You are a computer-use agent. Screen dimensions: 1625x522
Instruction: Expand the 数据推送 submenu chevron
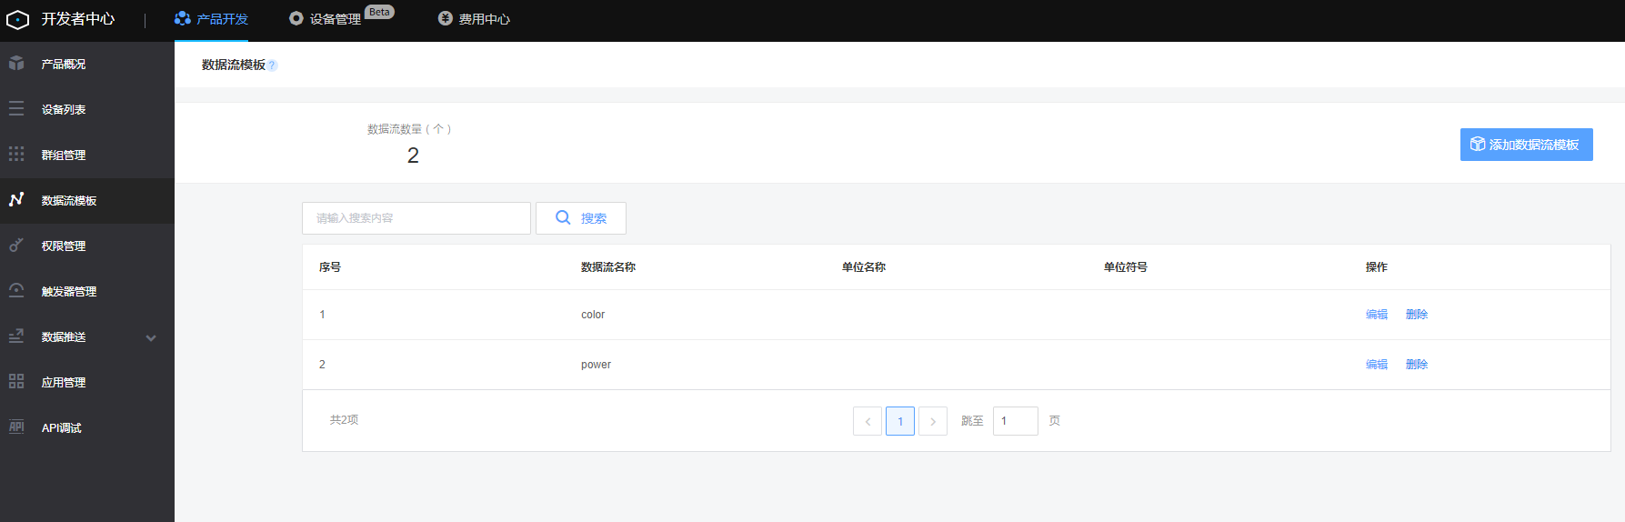tap(151, 337)
